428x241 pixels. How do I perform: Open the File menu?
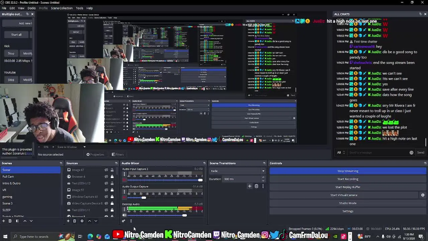coord(4,8)
